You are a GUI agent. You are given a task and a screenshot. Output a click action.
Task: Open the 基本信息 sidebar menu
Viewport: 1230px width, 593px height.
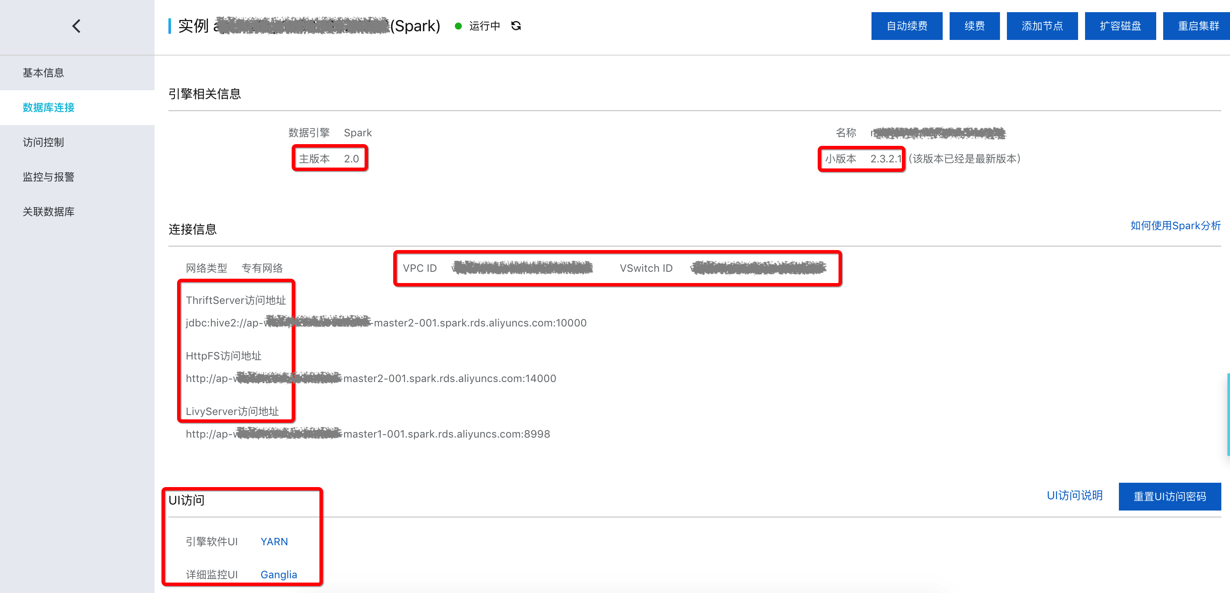pos(77,72)
